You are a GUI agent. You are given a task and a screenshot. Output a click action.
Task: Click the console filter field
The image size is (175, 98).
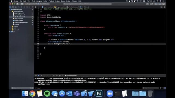(151, 88)
